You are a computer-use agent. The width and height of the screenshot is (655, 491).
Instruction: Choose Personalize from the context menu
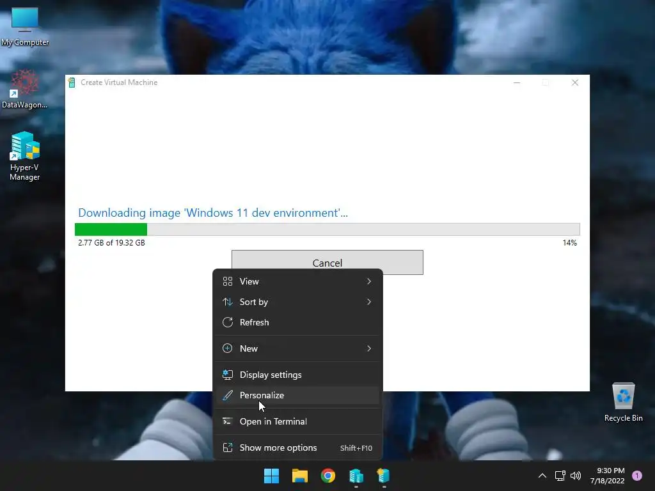(x=298, y=395)
